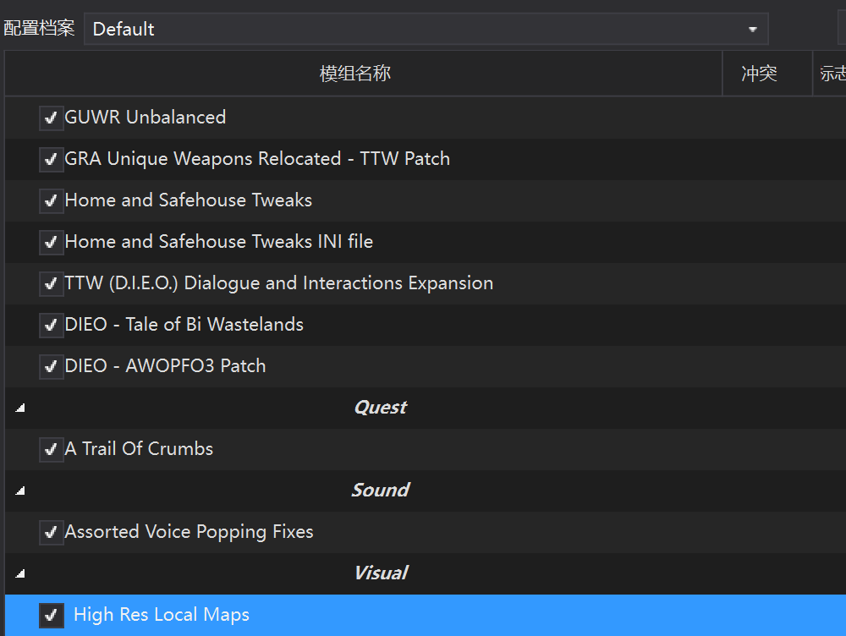Toggle DIEO - Tale of Bi Wastelands checkbox
This screenshot has height=636, width=846.
tap(52, 325)
